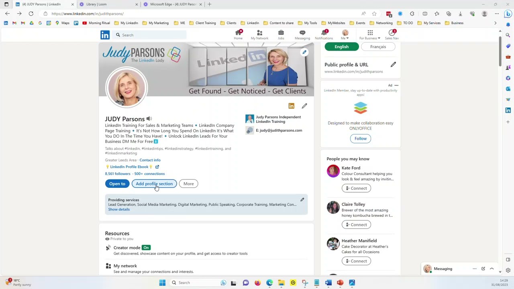The height and width of the screenshot is (289, 514).
Task: Open Edge sidebar search icon
Action: 508,35
